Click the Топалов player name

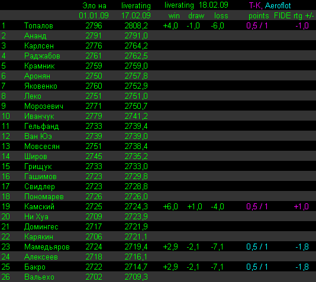[x=38, y=26]
